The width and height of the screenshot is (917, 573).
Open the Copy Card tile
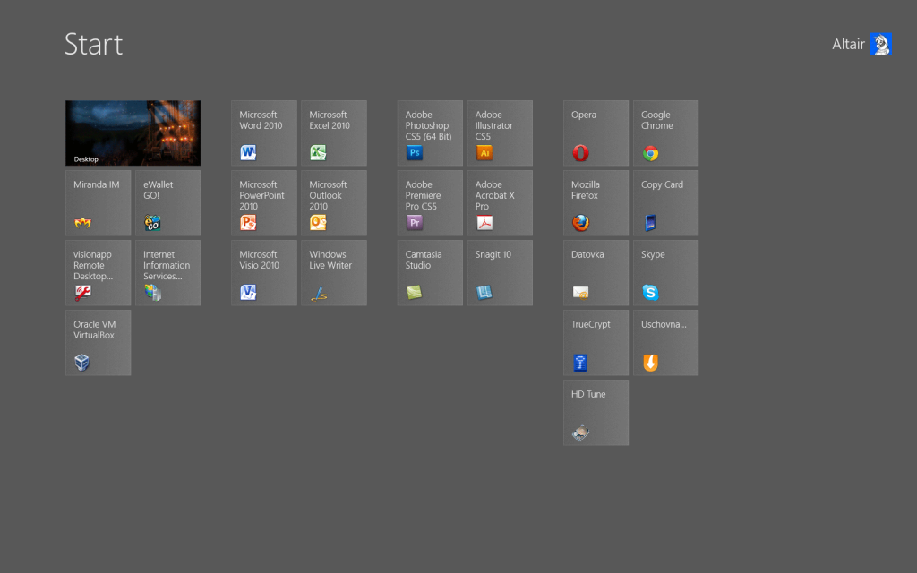click(665, 203)
